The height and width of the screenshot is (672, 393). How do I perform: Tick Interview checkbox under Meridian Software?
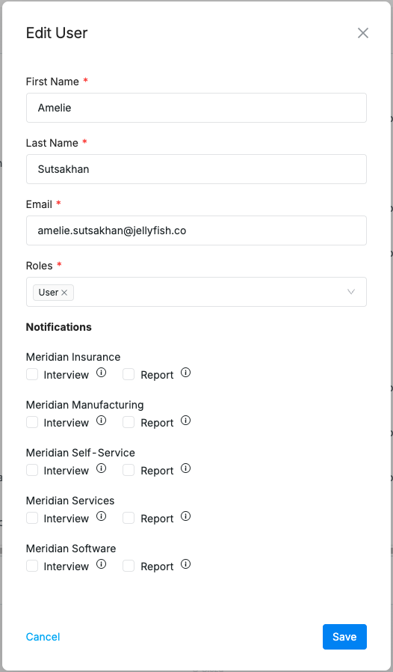[x=32, y=566]
